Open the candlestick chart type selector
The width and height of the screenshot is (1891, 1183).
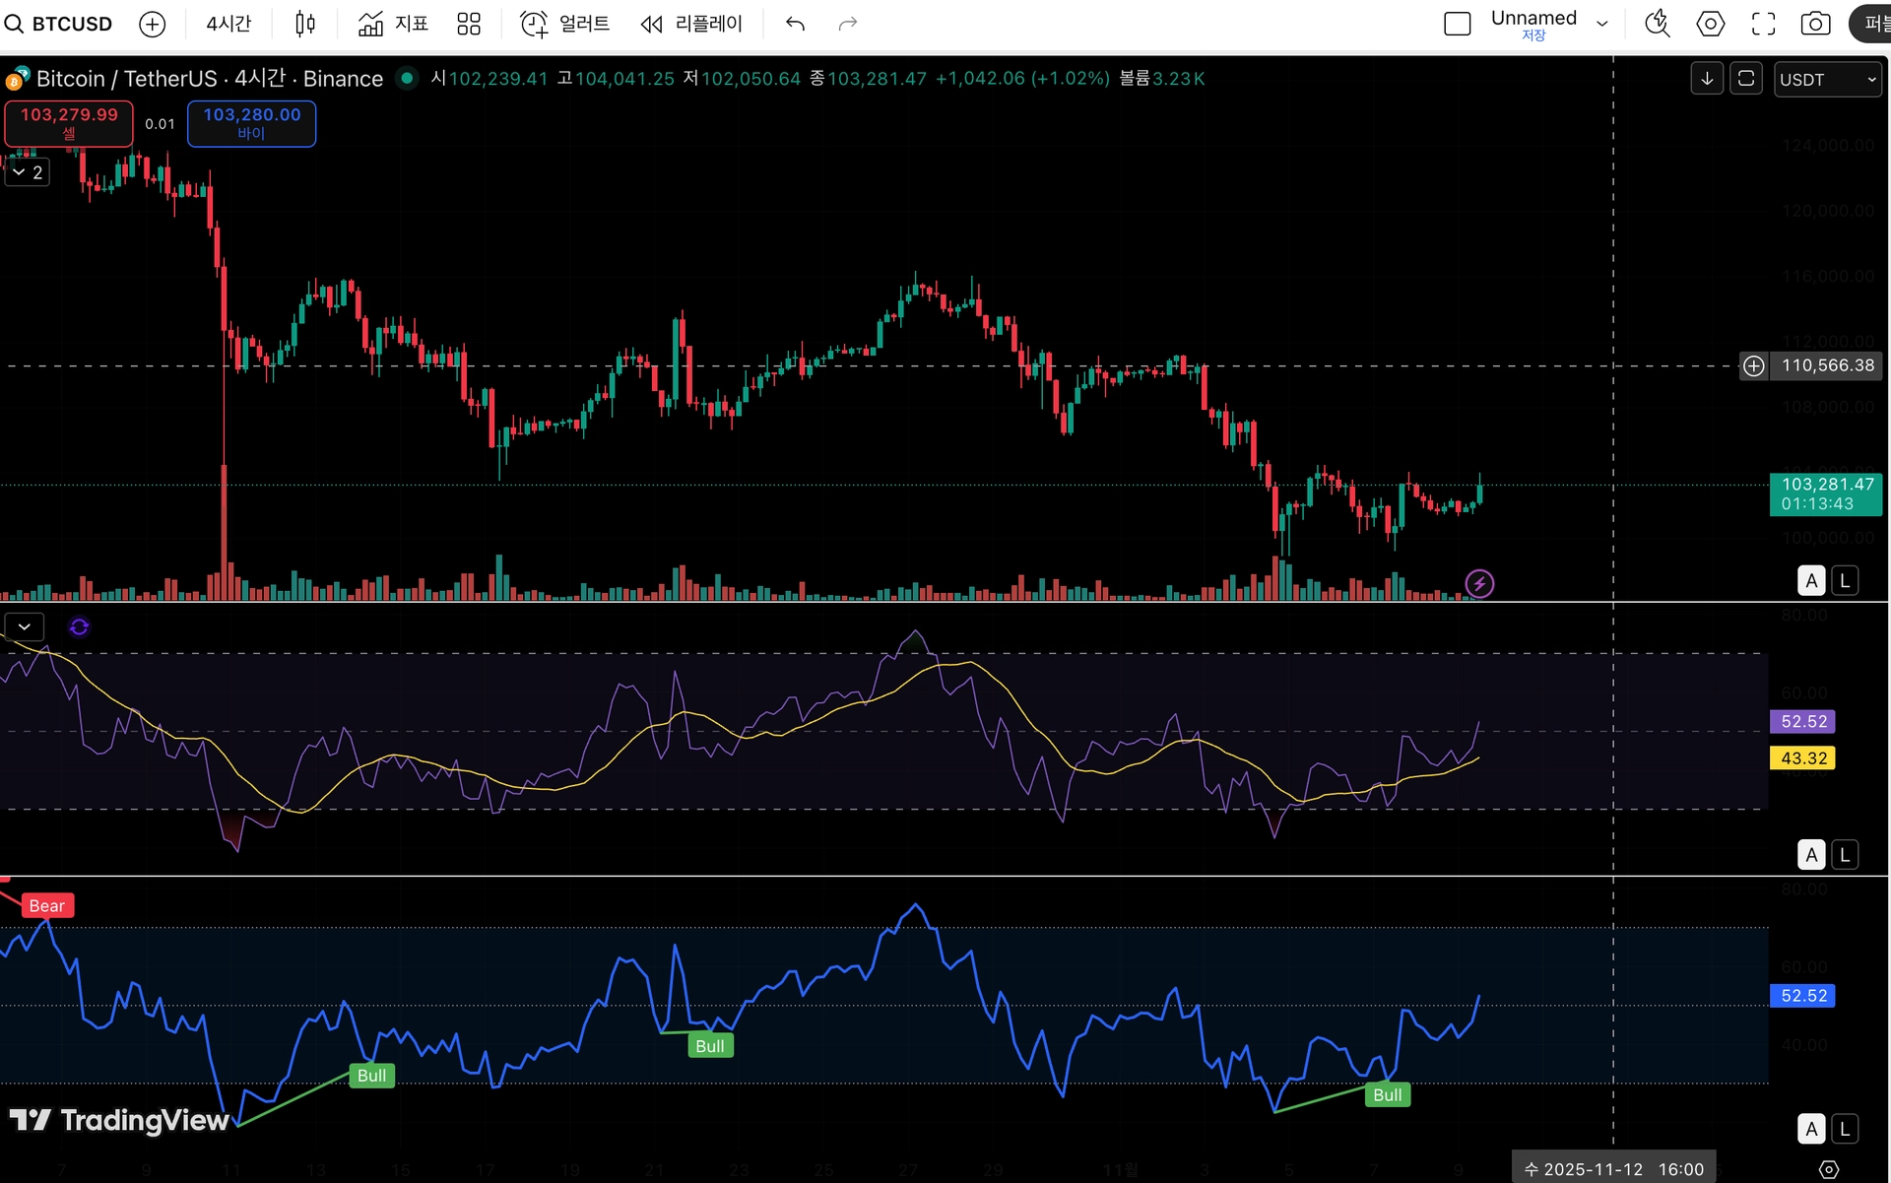tap(305, 24)
